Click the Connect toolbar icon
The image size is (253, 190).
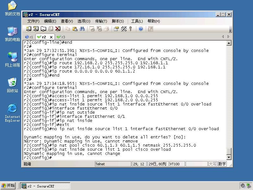coord(29,29)
